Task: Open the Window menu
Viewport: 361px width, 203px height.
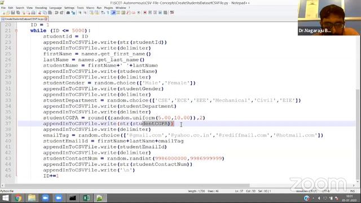Action: 121,8
